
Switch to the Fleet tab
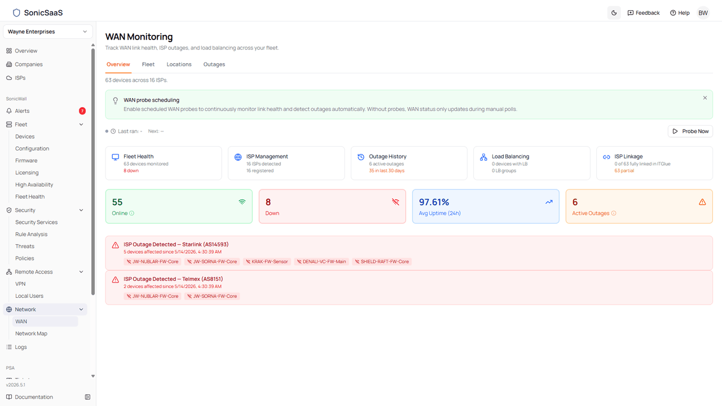tap(148, 64)
